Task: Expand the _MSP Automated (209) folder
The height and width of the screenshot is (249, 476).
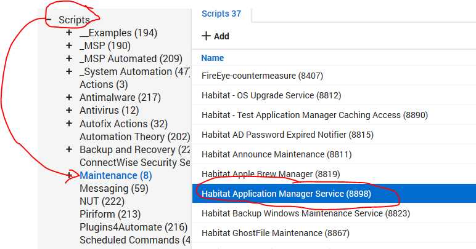Action: (x=69, y=58)
